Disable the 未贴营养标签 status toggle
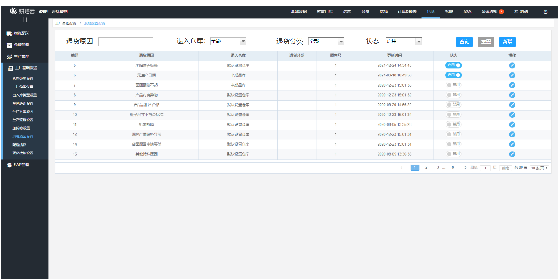 [x=453, y=65]
